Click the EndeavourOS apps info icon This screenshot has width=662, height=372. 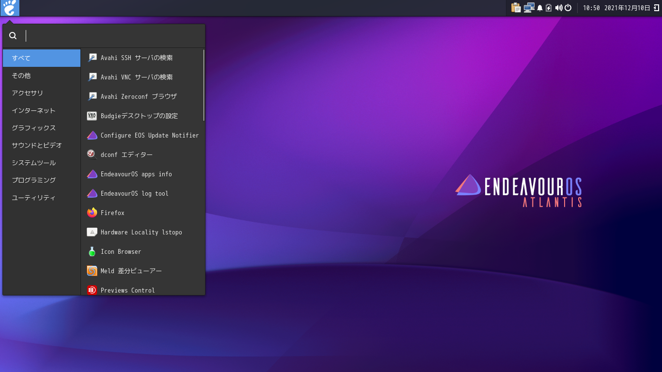pyautogui.click(x=92, y=174)
